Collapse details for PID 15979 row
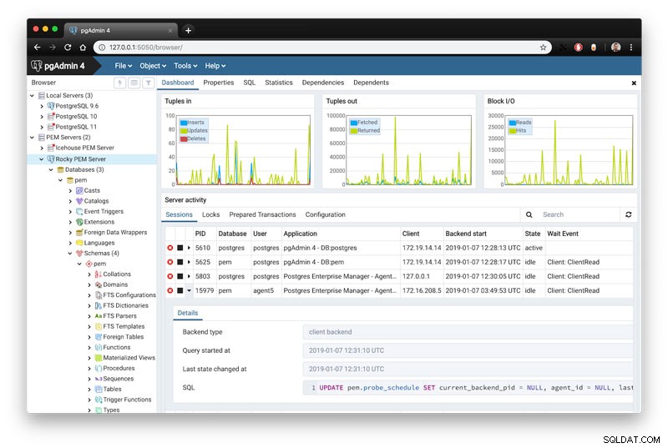 (190, 290)
